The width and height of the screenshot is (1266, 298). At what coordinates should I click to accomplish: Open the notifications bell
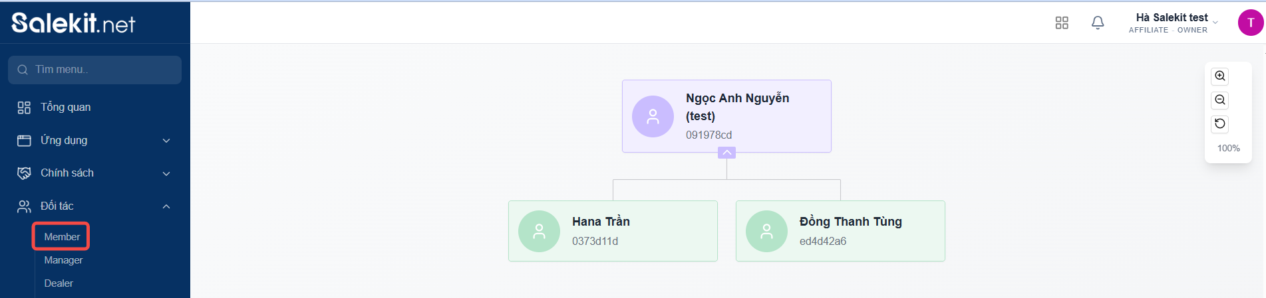[x=1098, y=23]
